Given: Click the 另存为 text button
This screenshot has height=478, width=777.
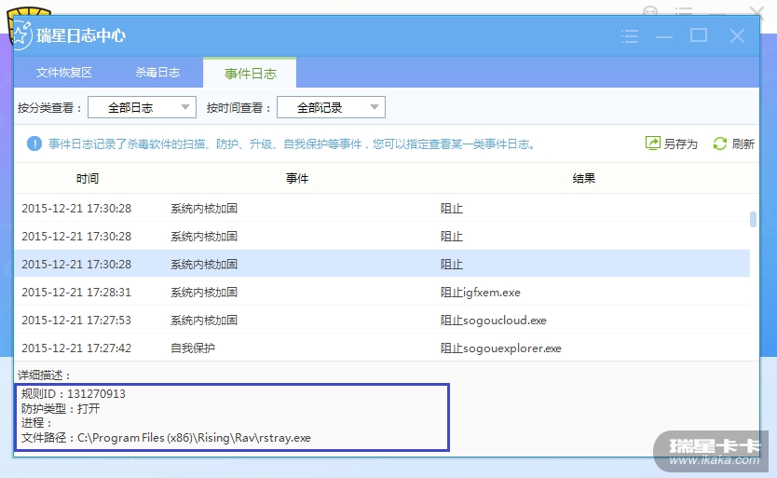Looking at the screenshot, I should [x=680, y=143].
